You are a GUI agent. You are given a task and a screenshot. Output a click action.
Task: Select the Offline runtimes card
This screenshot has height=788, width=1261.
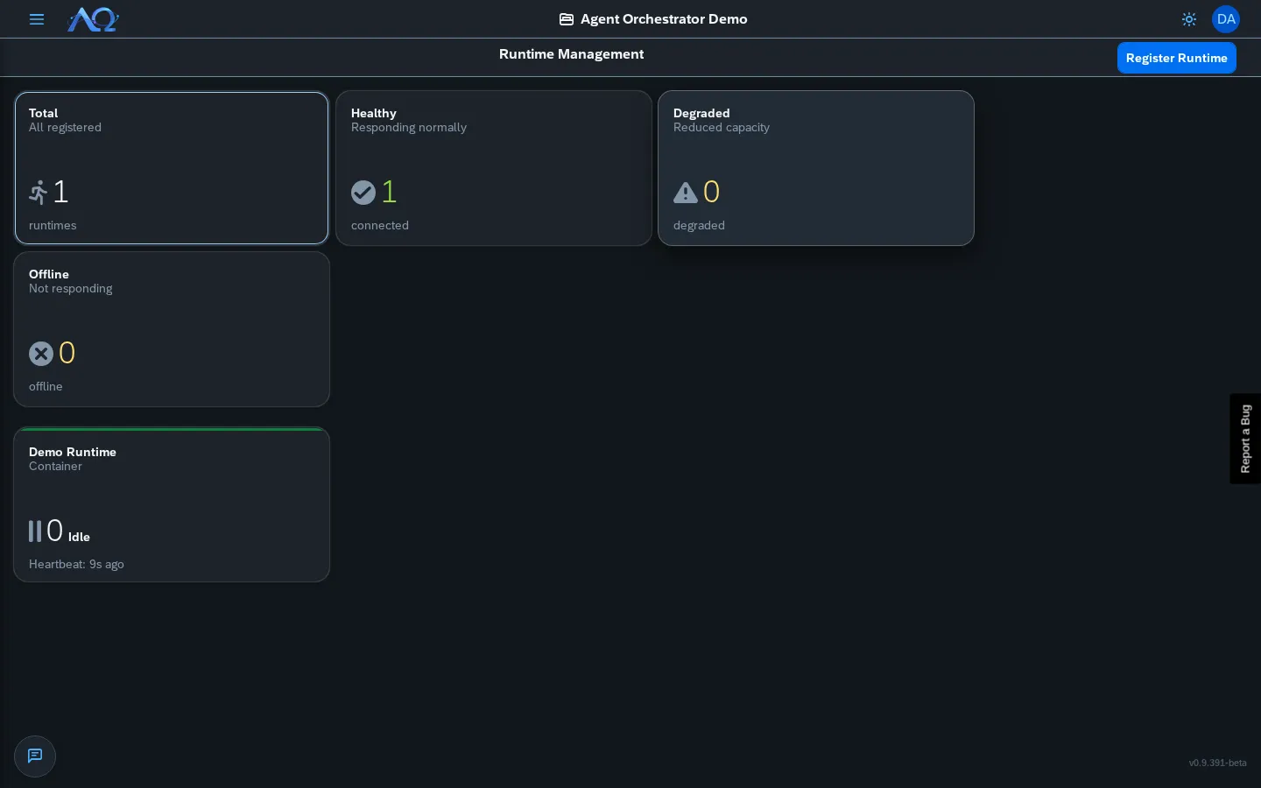(172, 329)
